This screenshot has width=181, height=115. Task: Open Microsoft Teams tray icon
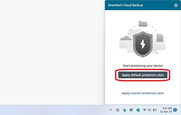click(x=131, y=110)
